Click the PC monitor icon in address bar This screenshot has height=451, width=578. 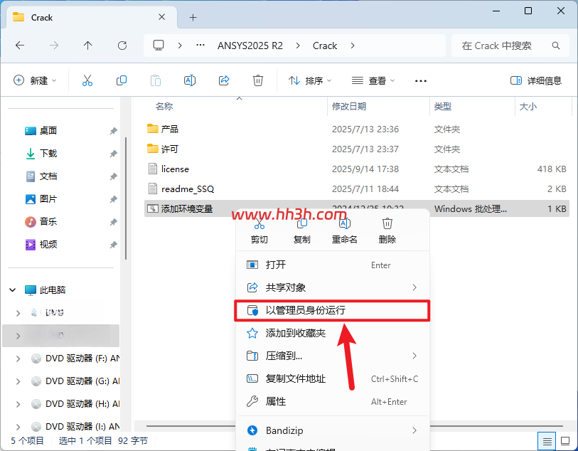click(x=159, y=46)
